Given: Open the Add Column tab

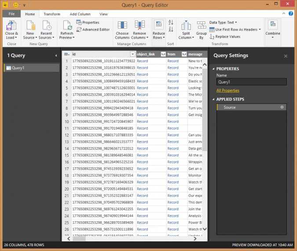Looking at the screenshot, I should coord(80,14).
